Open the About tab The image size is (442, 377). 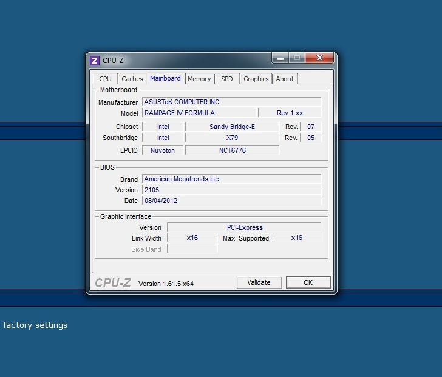[x=285, y=79]
